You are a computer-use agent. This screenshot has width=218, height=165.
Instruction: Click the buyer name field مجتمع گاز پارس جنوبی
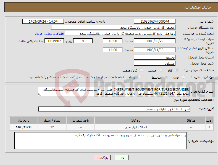(113, 28)
